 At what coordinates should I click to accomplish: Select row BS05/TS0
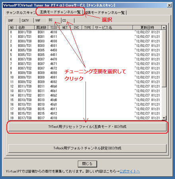point(85,50)
